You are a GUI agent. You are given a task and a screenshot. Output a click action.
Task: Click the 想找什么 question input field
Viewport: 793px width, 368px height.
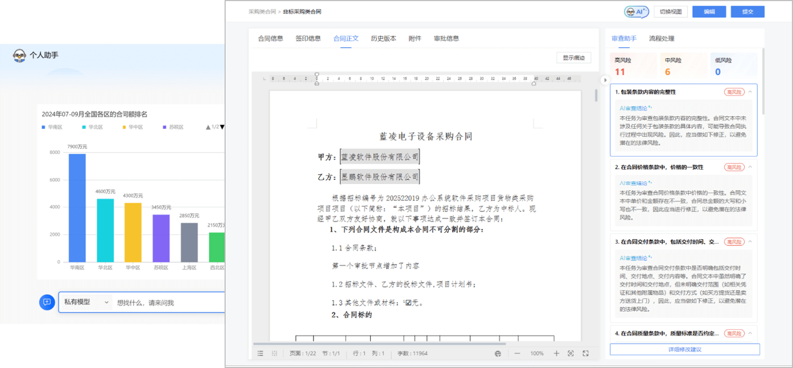168,303
